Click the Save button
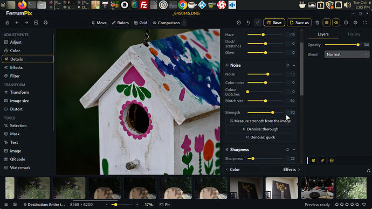 [x=274, y=23]
